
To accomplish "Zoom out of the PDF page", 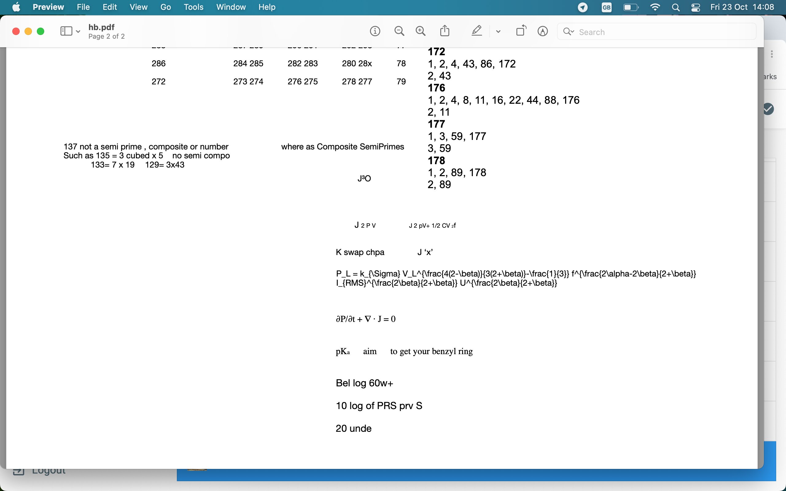I will [399, 32].
